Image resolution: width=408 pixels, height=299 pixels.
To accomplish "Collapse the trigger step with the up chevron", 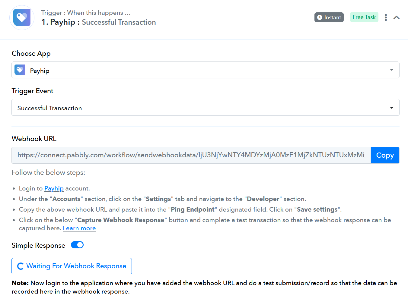I will click(x=397, y=17).
